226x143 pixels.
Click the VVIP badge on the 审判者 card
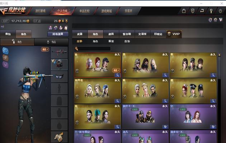[77, 97]
